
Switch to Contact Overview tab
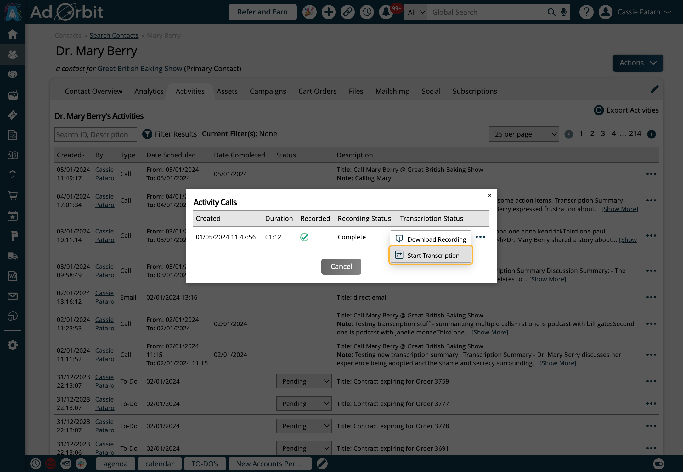[x=93, y=91]
